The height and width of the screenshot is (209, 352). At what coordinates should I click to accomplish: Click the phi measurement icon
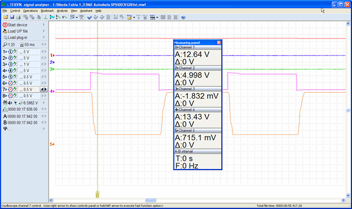tap(5, 128)
